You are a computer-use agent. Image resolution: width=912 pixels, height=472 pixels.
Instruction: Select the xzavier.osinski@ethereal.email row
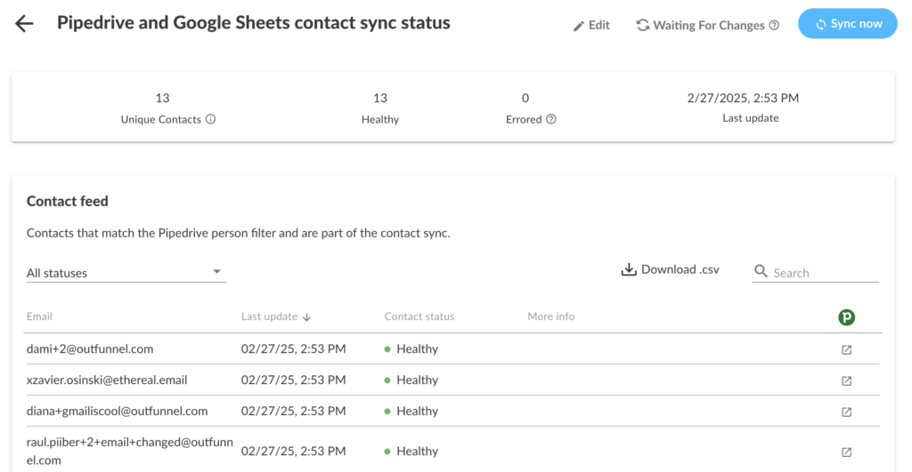107,380
